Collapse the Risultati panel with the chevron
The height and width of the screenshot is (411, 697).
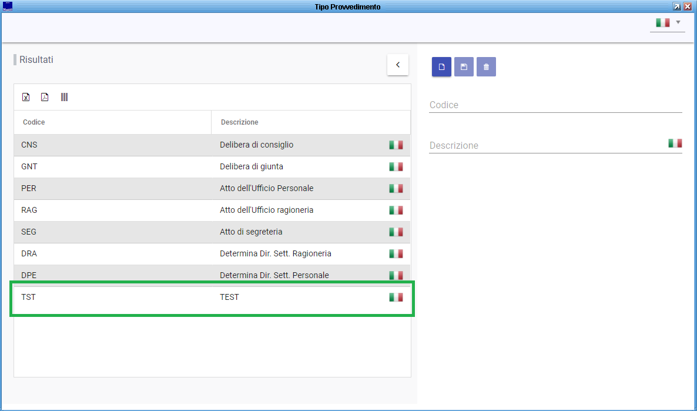point(398,65)
